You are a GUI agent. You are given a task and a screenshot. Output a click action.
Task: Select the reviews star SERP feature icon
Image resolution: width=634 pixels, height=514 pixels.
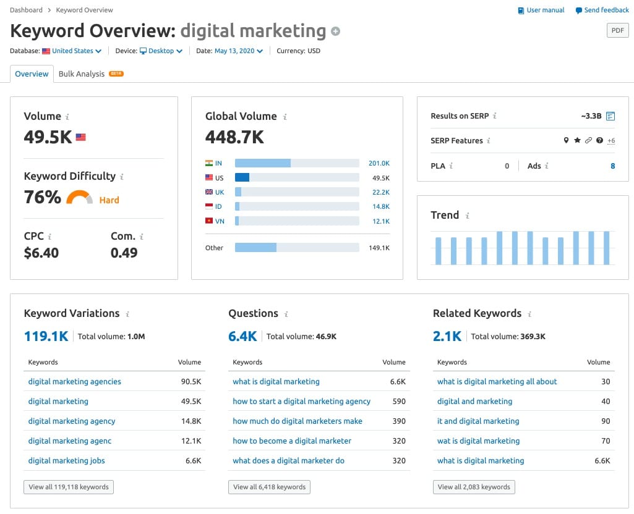[576, 140]
